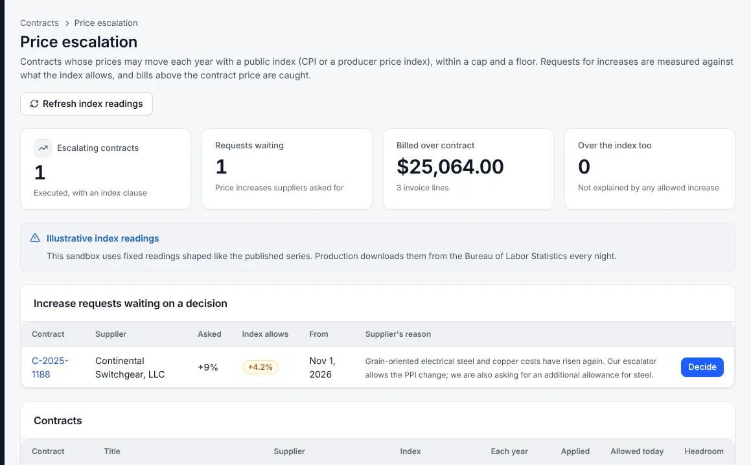Click the Supplier's reason column header
Viewport: 751px width, 465px height.
pyautogui.click(x=398, y=334)
